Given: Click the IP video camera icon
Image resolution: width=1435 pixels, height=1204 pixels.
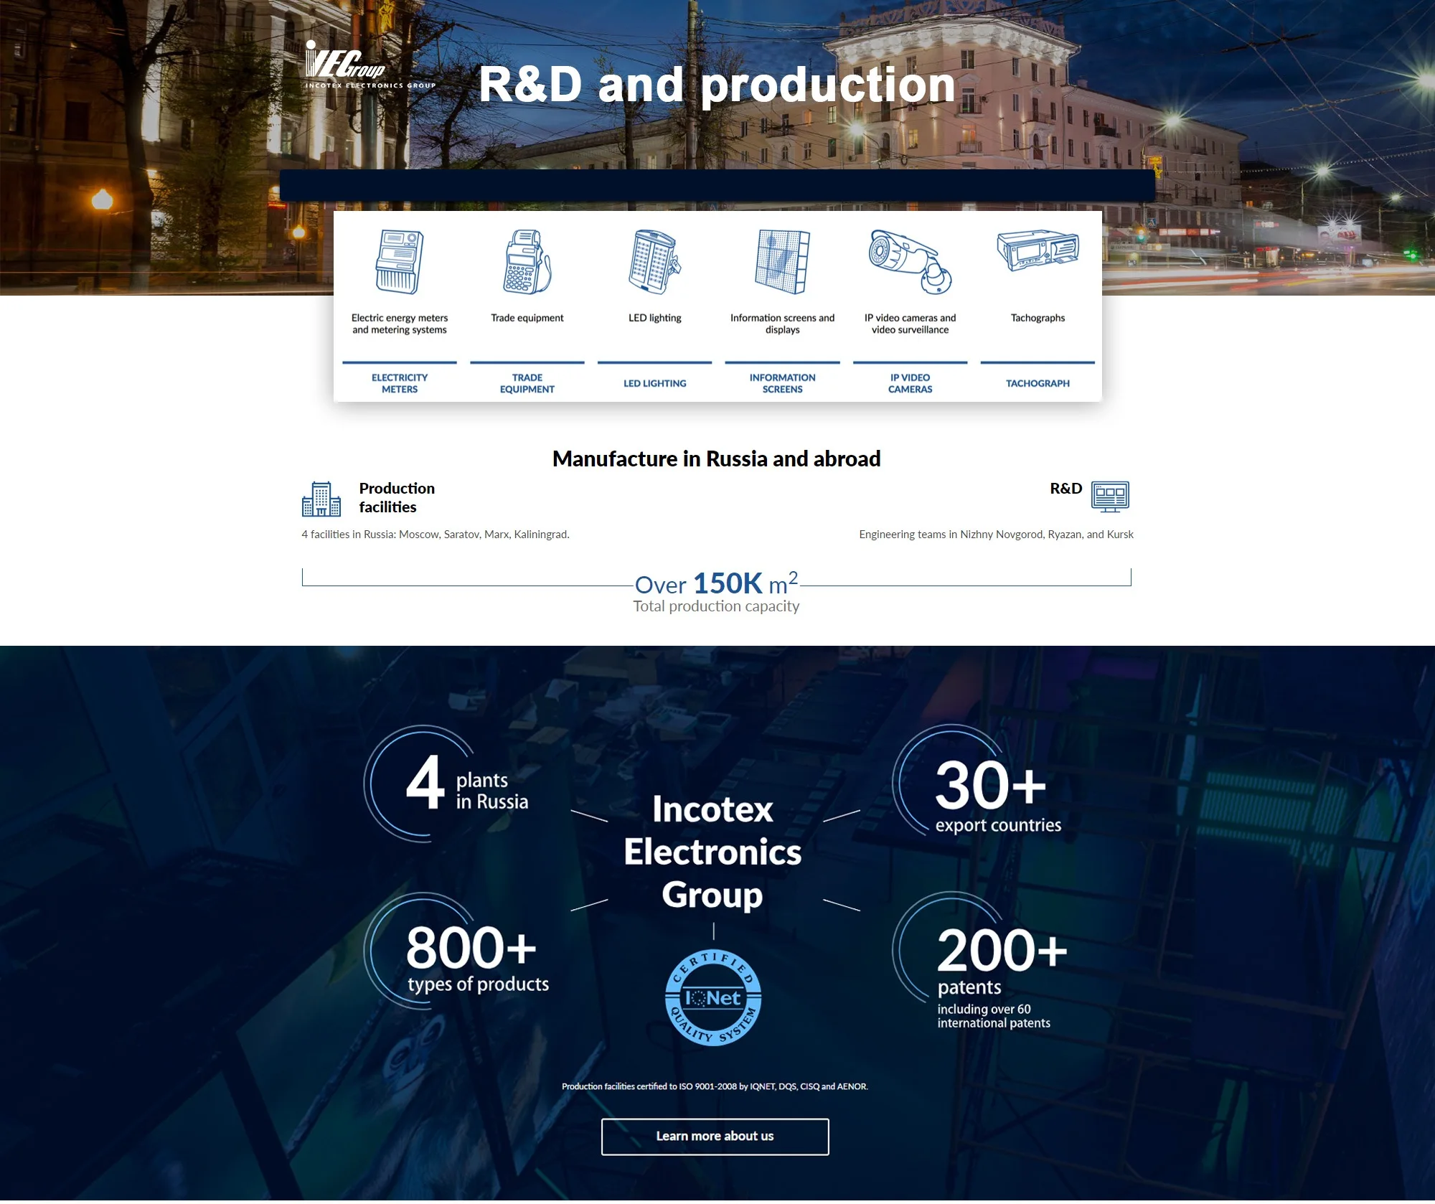Looking at the screenshot, I should (910, 262).
